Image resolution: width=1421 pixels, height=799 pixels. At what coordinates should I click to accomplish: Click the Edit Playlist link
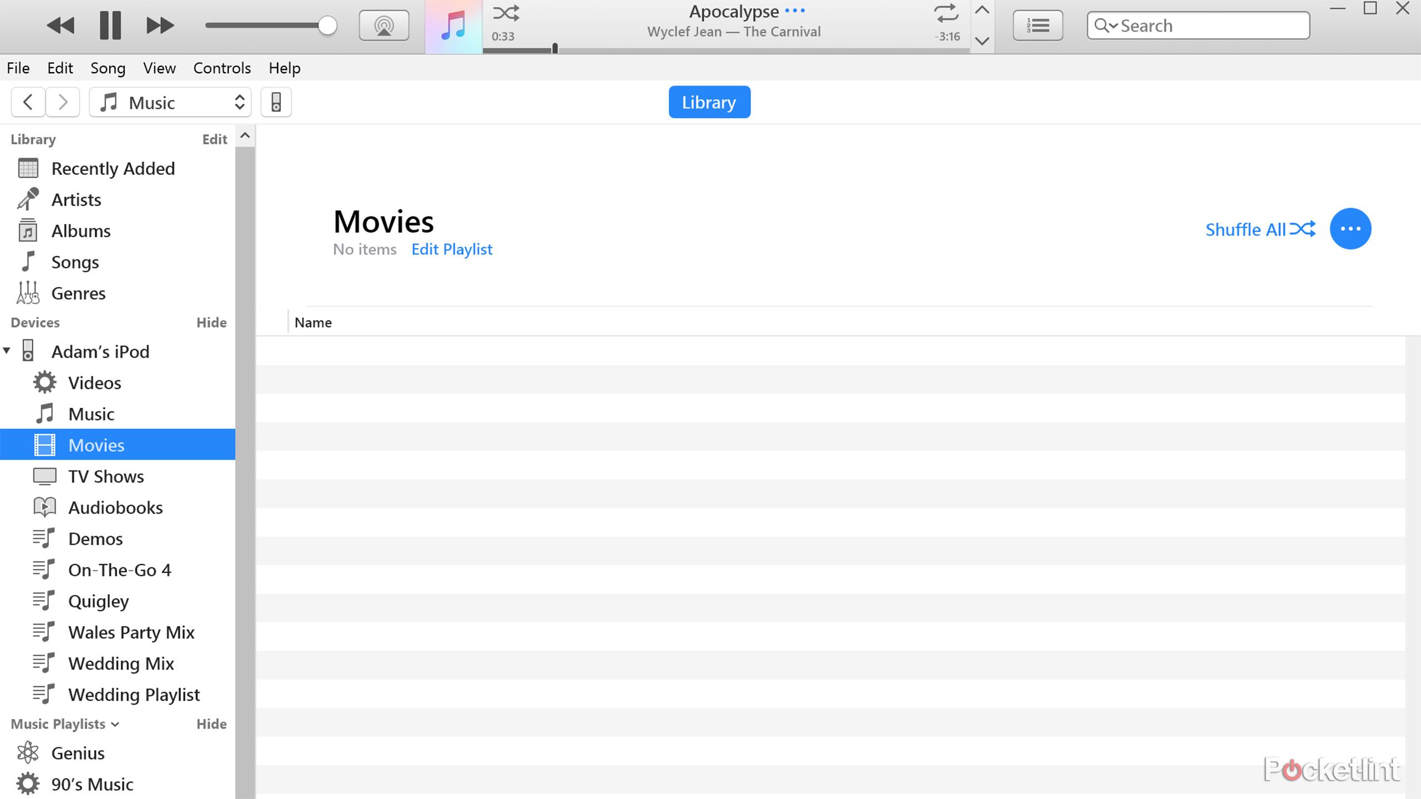[x=452, y=250]
